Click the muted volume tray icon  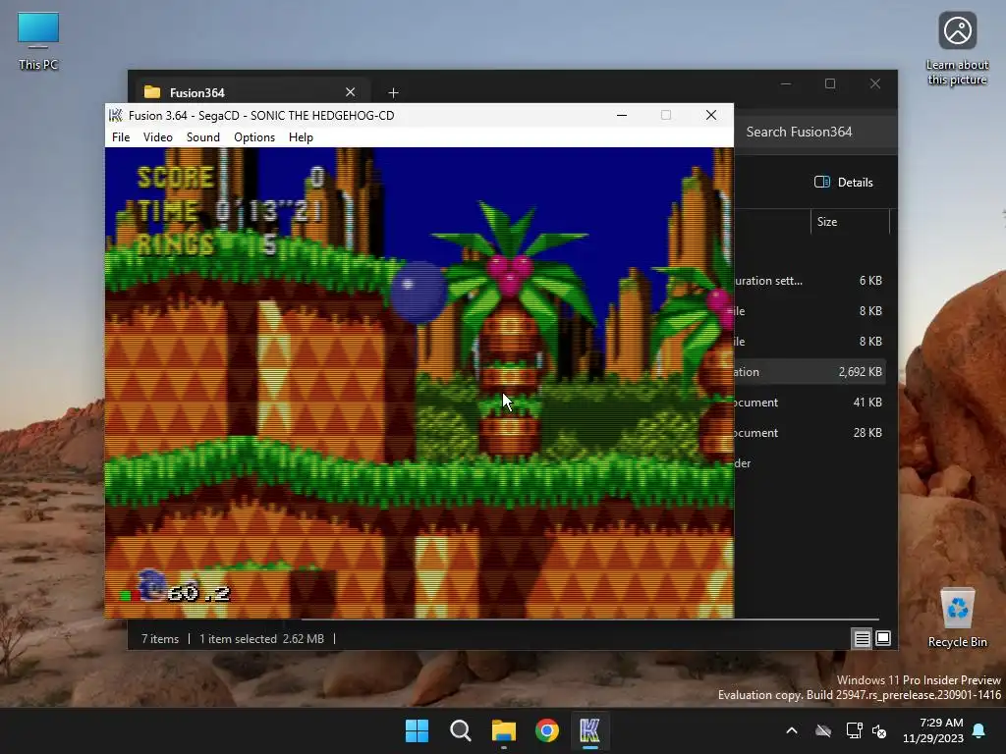click(x=879, y=730)
